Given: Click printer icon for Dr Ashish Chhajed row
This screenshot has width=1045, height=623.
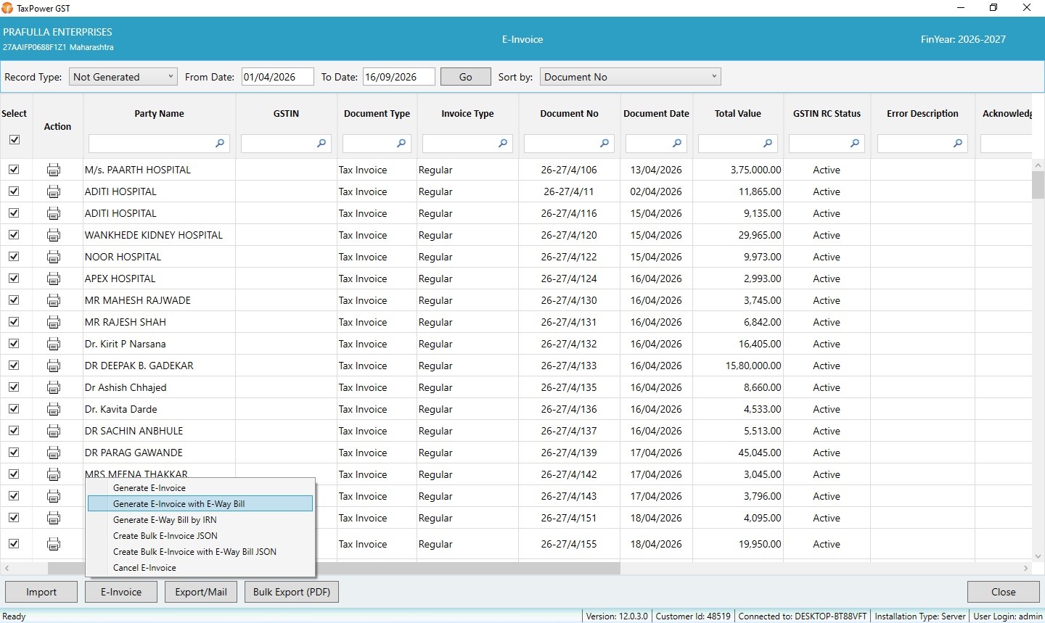Looking at the screenshot, I should [x=54, y=387].
